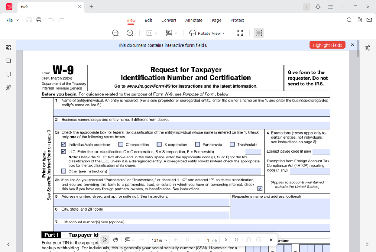
Task: Click the full screen icon
Action: 240,33
